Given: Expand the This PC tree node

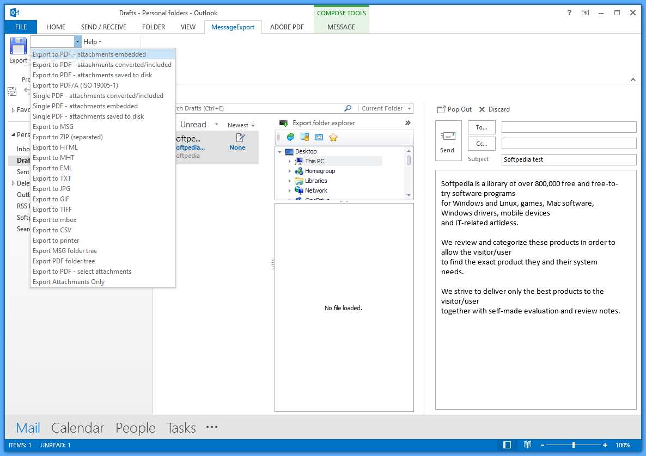Looking at the screenshot, I should pyautogui.click(x=290, y=161).
